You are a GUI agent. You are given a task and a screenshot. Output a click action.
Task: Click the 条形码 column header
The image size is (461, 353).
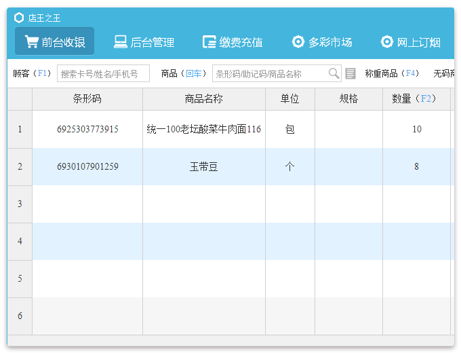87,99
